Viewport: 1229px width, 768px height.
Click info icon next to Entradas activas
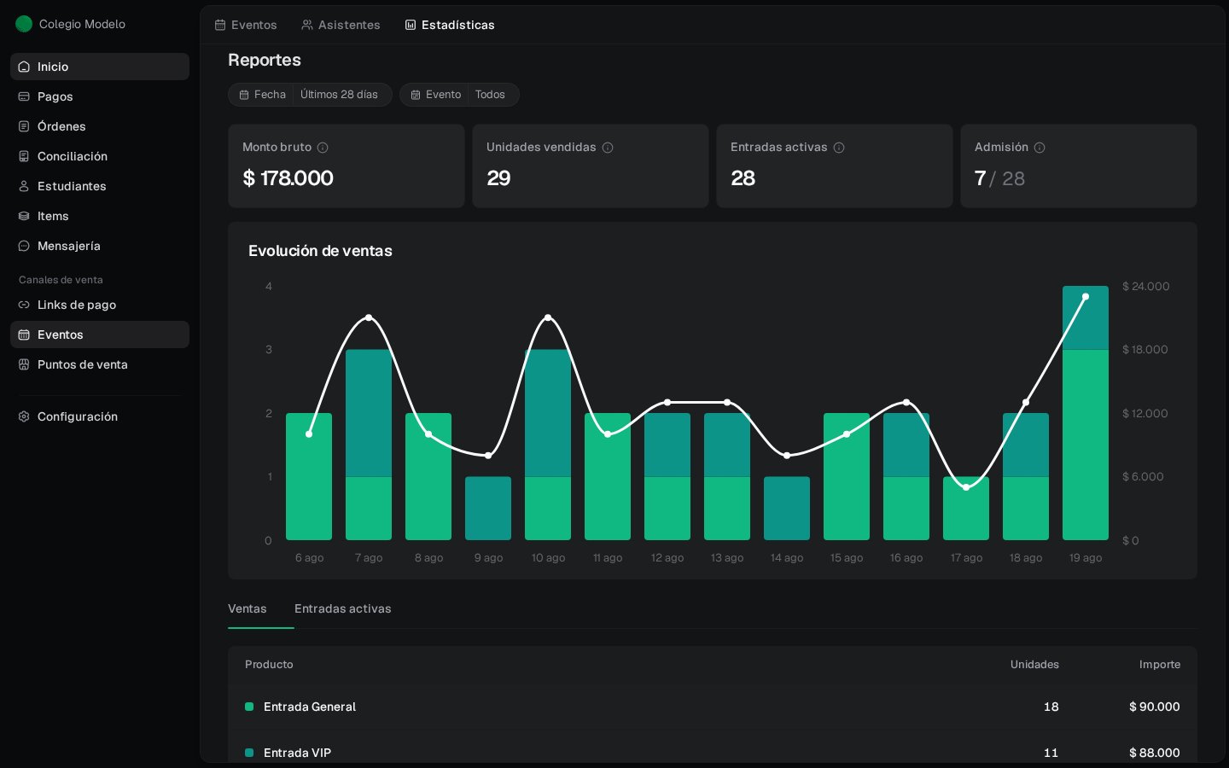(x=839, y=148)
